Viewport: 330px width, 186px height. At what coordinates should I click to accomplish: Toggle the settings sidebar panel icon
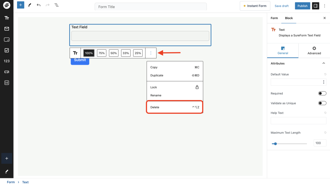tap(315, 5)
